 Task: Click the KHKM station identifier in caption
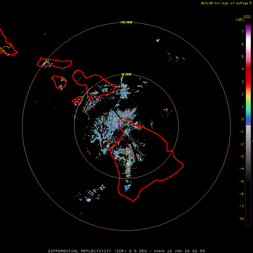tap(160, 251)
